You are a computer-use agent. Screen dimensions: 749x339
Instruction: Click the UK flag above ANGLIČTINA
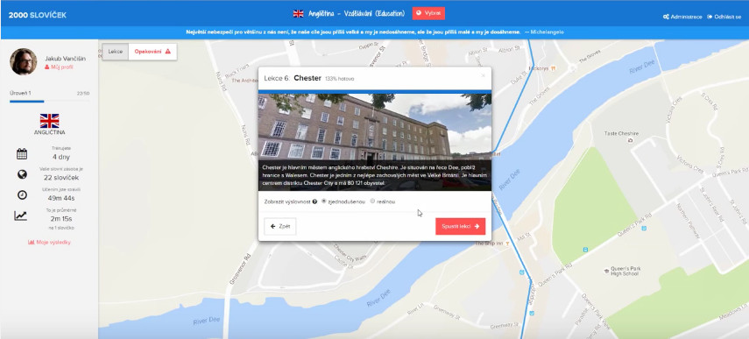coord(49,120)
